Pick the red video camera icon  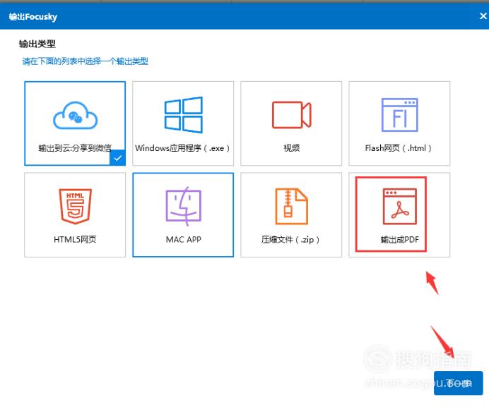[292, 114]
